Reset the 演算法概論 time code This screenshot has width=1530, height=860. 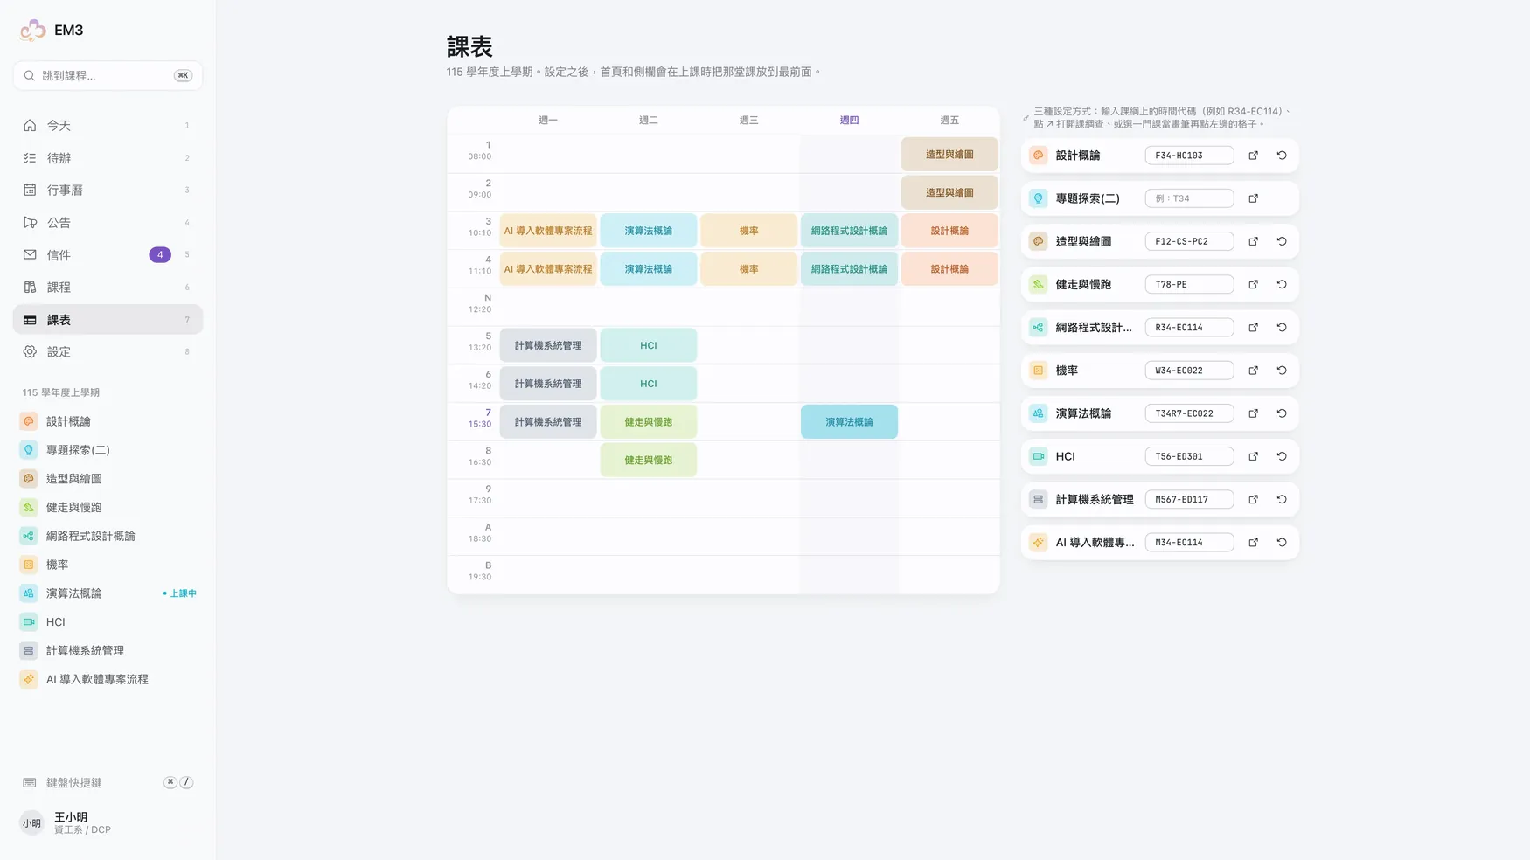(x=1282, y=413)
